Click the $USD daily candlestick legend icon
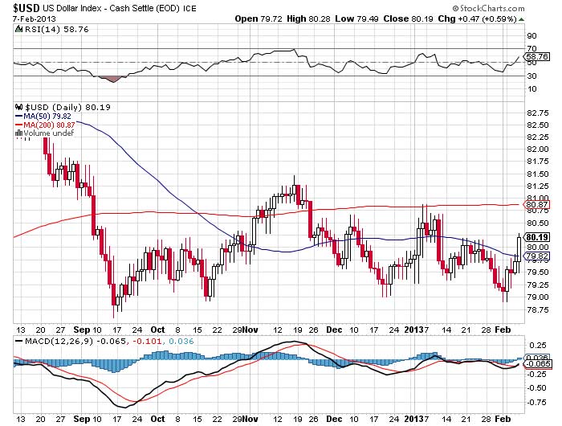 tap(19, 107)
